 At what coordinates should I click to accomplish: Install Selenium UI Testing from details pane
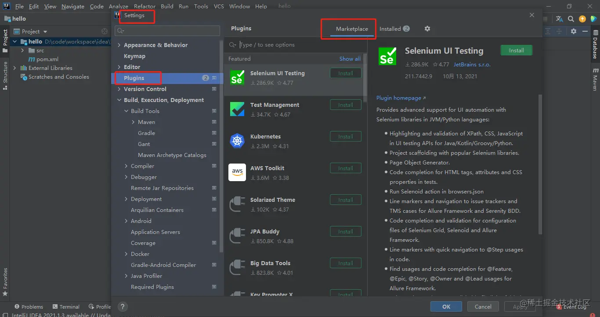516,51
